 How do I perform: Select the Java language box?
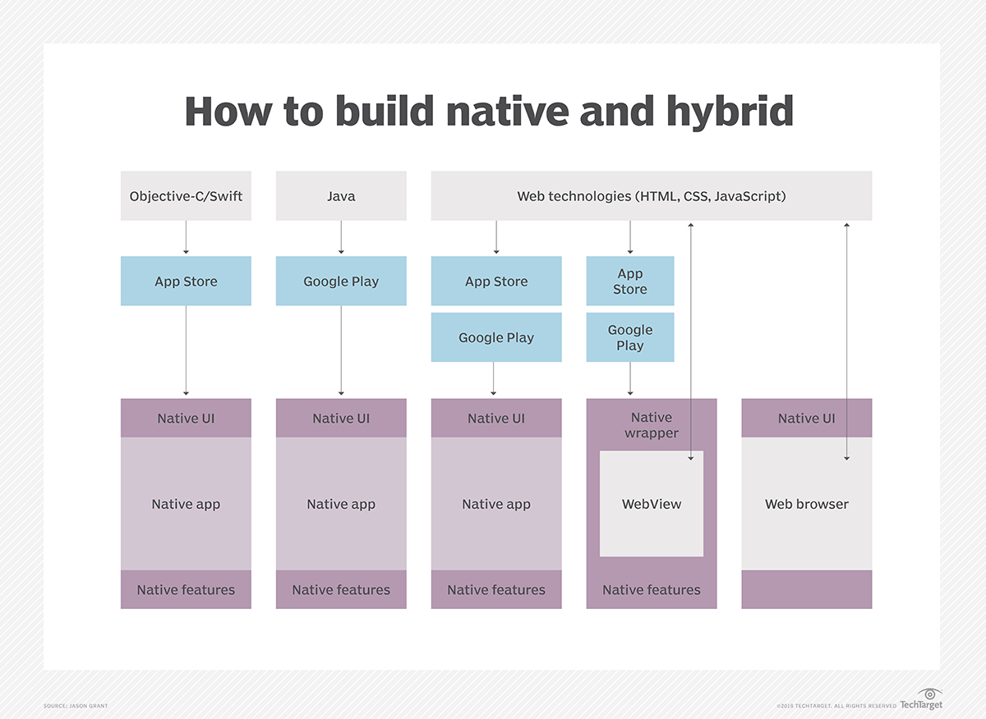(x=341, y=196)
